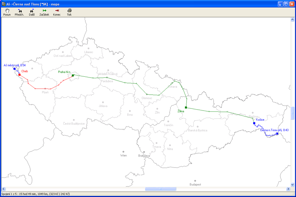
Task: Select the red Cheb station marker
Action: point(20,75)
